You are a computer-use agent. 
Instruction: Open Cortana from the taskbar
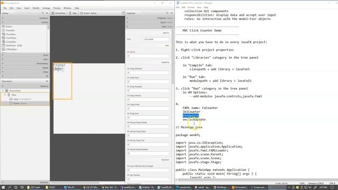tap(16, 187)
